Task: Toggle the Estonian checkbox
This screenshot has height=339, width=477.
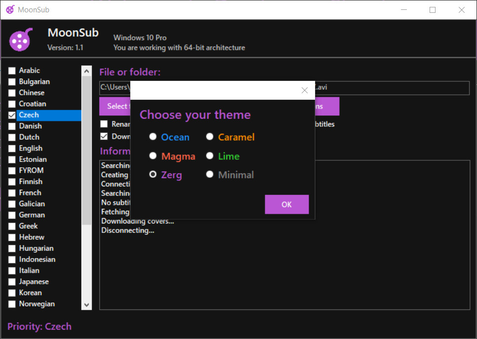Action: pos(12,159)
